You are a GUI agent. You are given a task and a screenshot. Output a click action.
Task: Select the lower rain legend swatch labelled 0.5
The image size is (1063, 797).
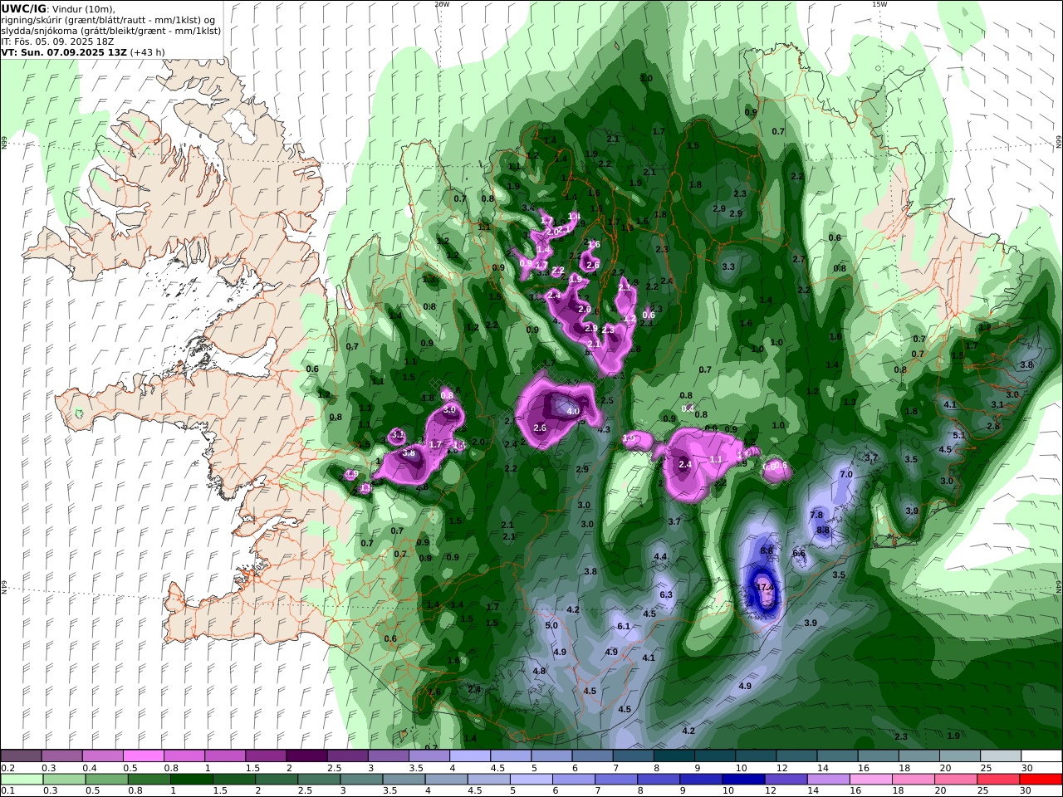click(x=106, y=780)
